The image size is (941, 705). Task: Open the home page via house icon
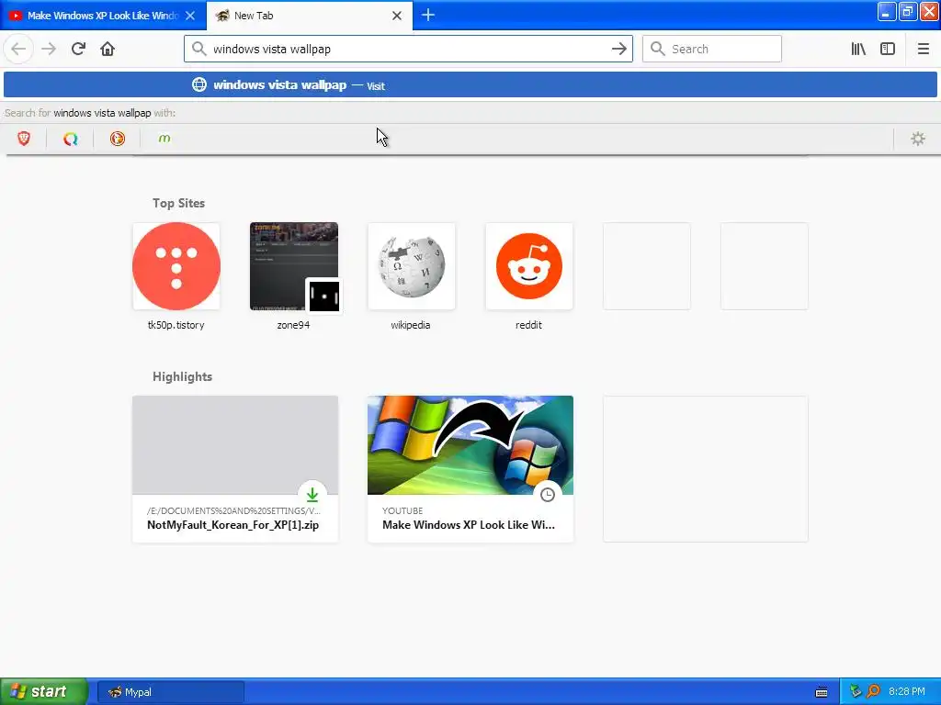108,50
